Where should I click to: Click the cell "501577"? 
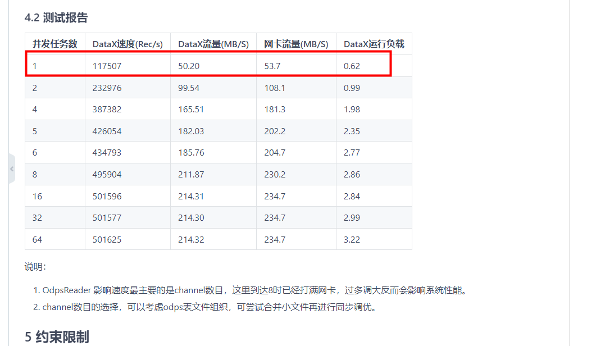(128, 217)
